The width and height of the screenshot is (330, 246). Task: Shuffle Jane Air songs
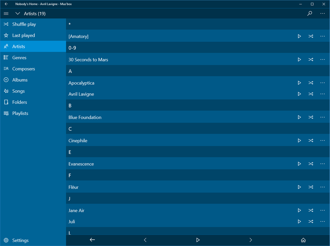click(x=311, y=210)
